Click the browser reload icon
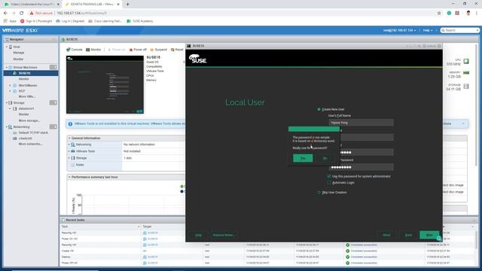 22,14
